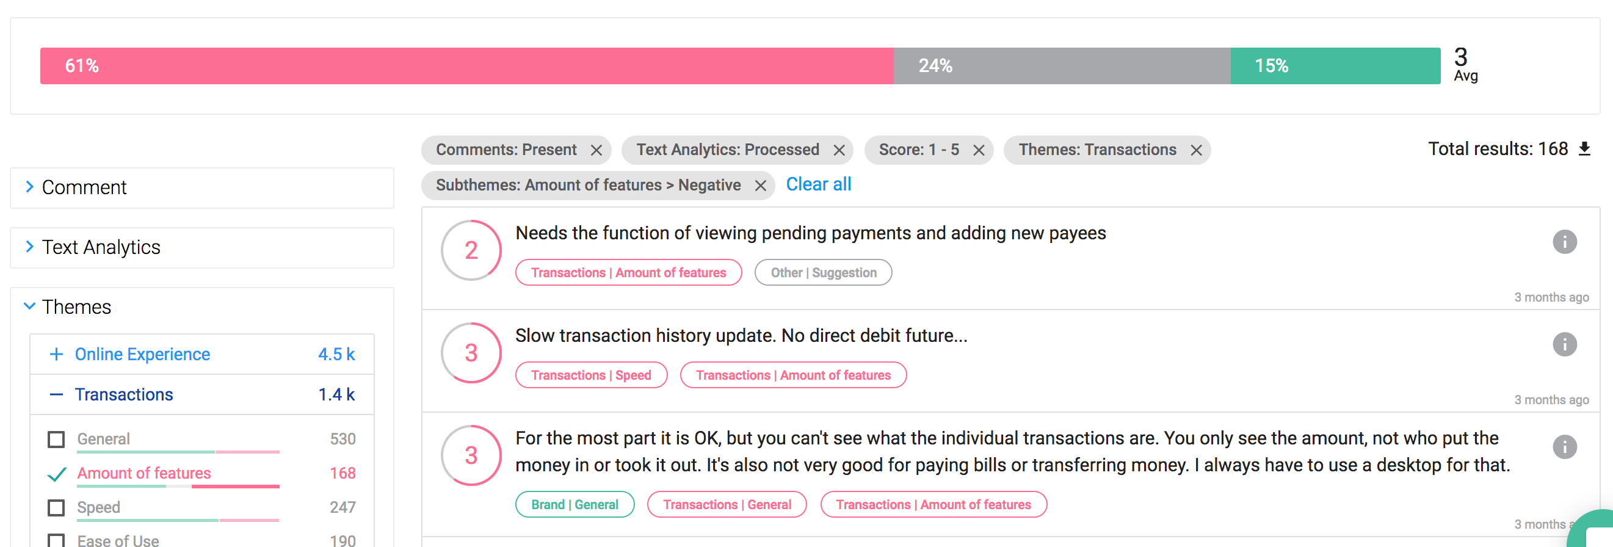Screen dimensions: 1613x547
Task: Expand the Online Experience theme
Action: click(x=56, y=354)
